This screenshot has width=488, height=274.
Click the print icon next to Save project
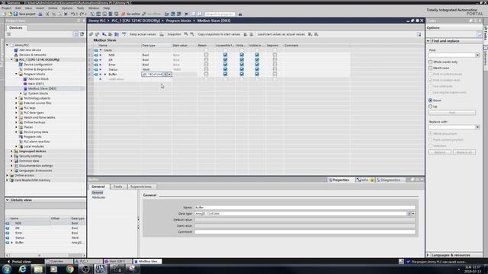click(40, 14)
